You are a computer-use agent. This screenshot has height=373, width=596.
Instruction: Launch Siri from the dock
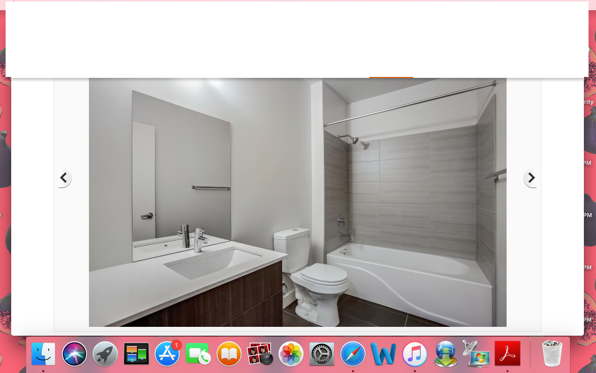74,354
